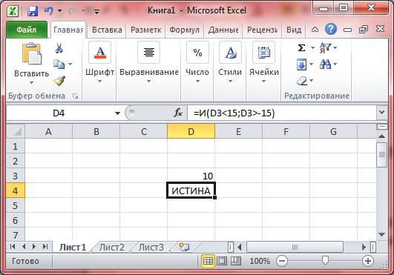Select the Лист1 sheet tab
Viewport: 394px width, 275px height.
coord(73,248)
